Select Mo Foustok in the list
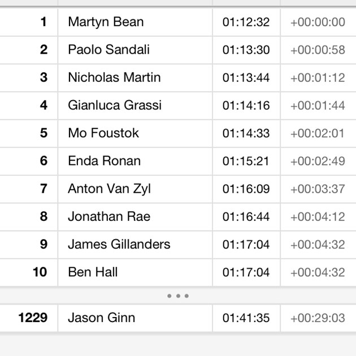 click(x=103, y=133)
